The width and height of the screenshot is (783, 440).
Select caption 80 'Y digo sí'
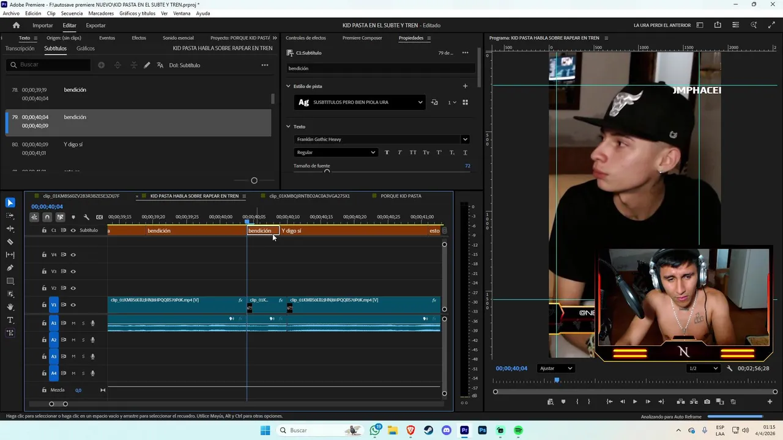(x=138, y=148)
